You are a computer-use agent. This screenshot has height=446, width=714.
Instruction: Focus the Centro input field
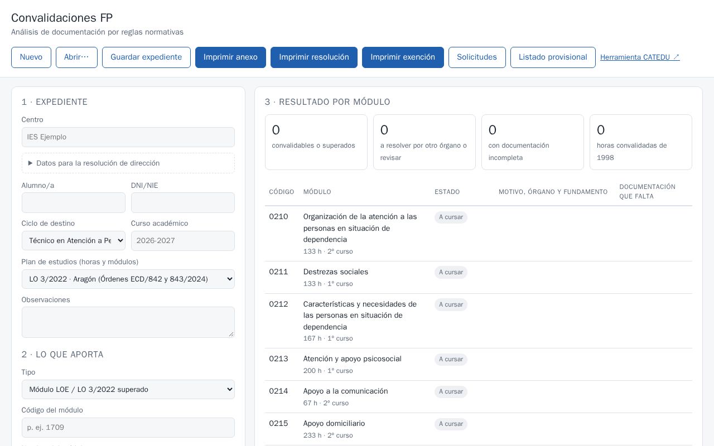click(128, 137)
